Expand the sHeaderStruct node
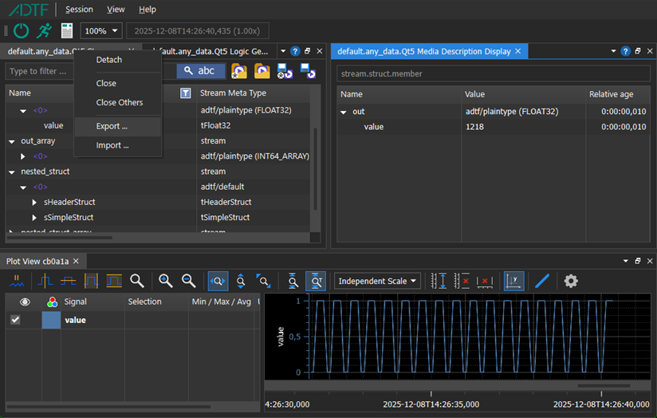The image size is (657, 418). pos(34,202)
